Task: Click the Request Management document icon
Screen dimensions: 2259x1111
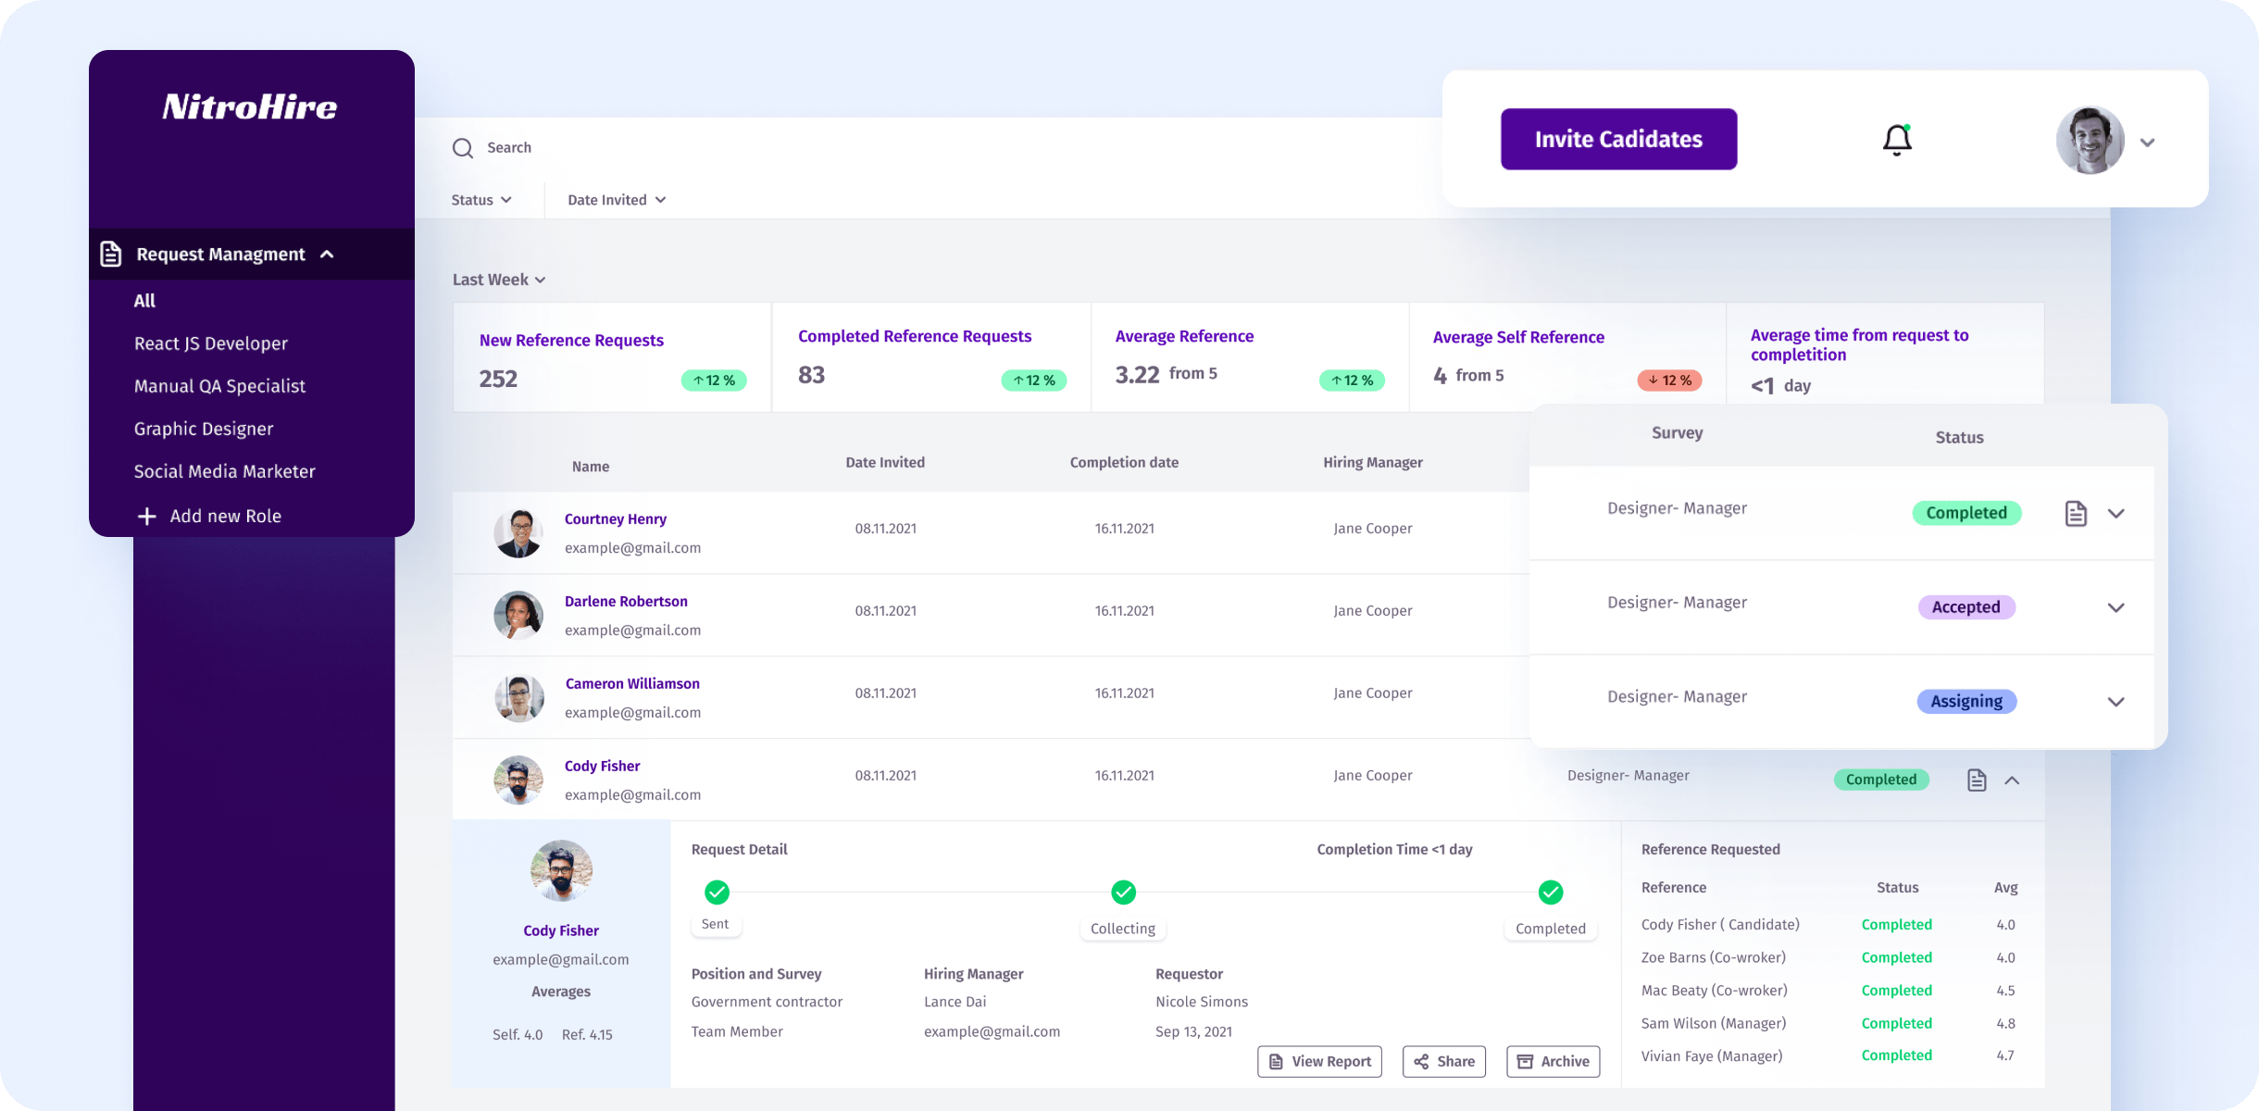Action: tap(111, 254)
